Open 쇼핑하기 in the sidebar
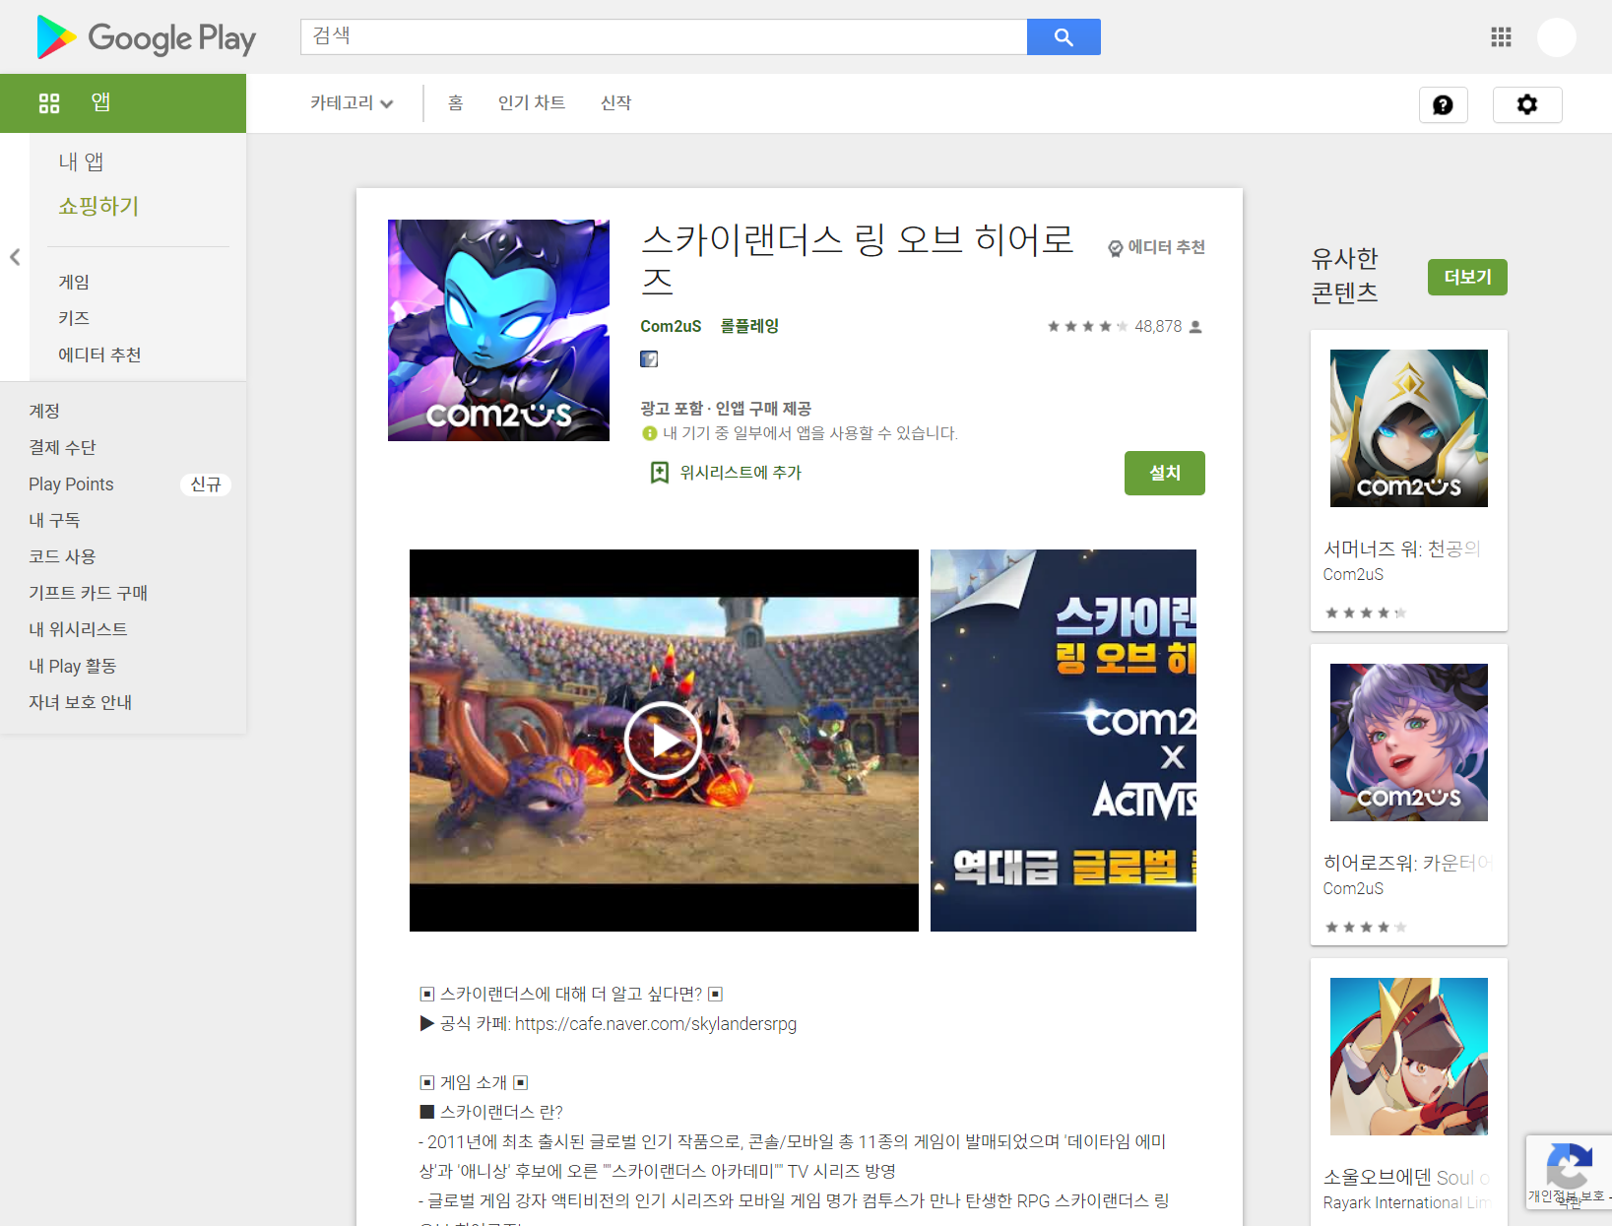1612x1226 pixels. [98, 206]
